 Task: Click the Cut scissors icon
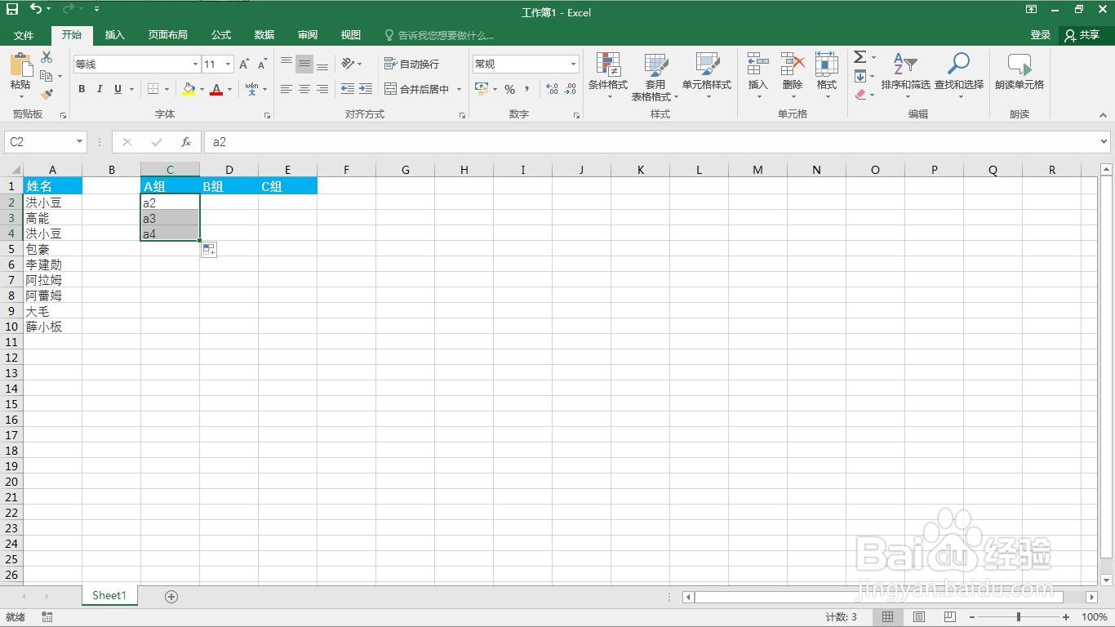[x=47, y=57]
